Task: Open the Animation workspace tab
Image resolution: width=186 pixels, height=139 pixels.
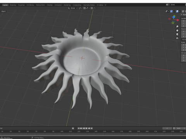Action: point(58,5)
